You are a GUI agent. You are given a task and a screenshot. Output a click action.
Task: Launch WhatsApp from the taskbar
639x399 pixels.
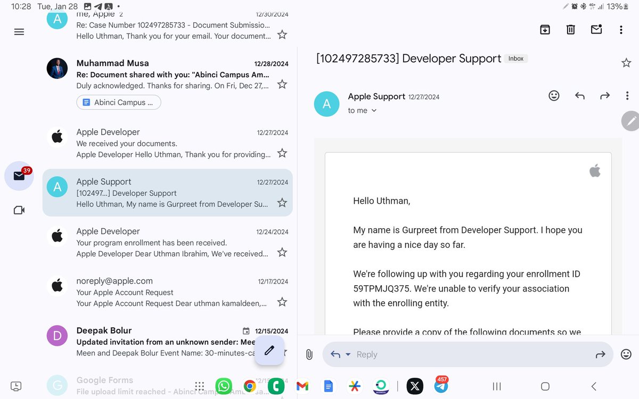(x=224, y=386)
